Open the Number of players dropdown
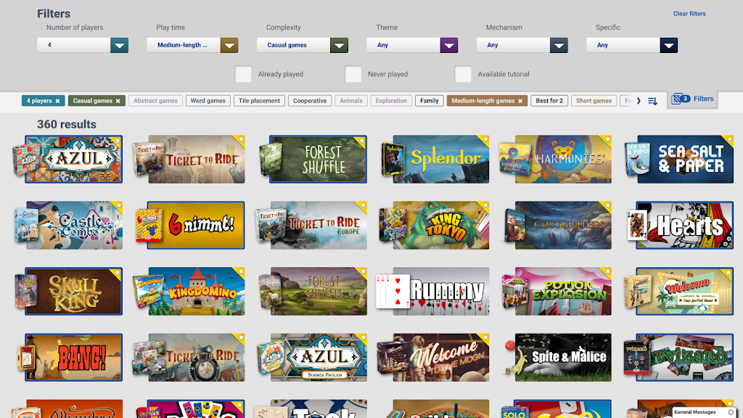This screenshot has width=743, height=418. 83,45
